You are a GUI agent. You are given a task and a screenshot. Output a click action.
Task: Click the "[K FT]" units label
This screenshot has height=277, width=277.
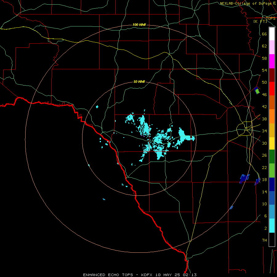[260, 21]
